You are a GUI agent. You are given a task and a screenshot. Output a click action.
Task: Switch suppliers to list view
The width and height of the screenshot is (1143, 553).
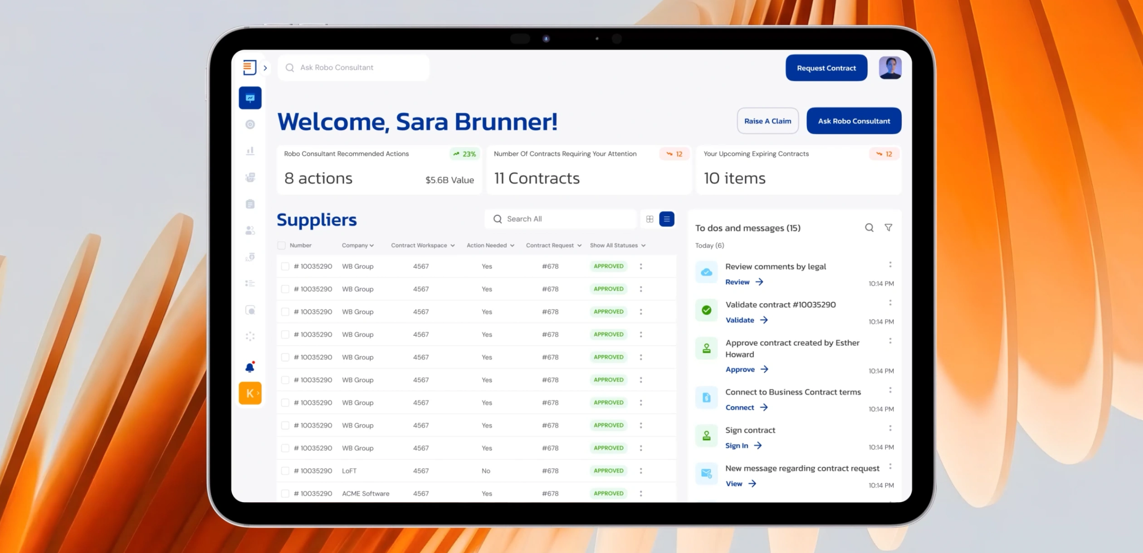point(667,219)
